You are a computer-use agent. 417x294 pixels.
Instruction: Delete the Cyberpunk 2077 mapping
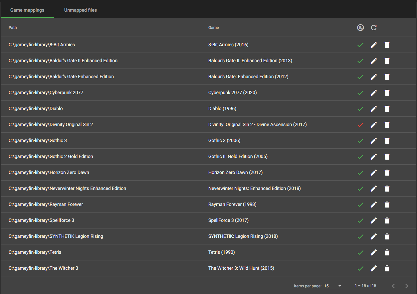coord(387,93)
